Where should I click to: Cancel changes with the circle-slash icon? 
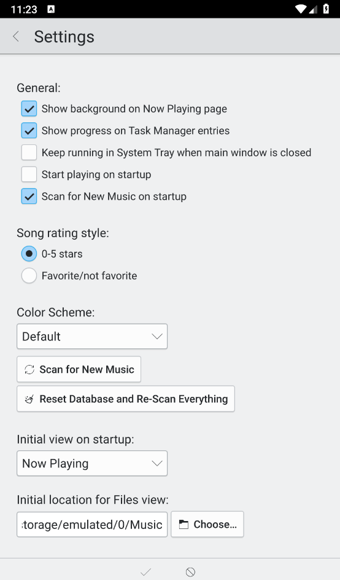190,572
